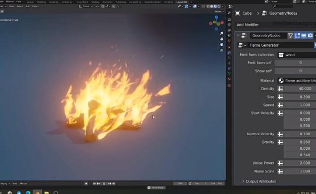Viewport: 316px width, 194px height.
Task: Open the World properties tab
Action: tap(229, 41)
